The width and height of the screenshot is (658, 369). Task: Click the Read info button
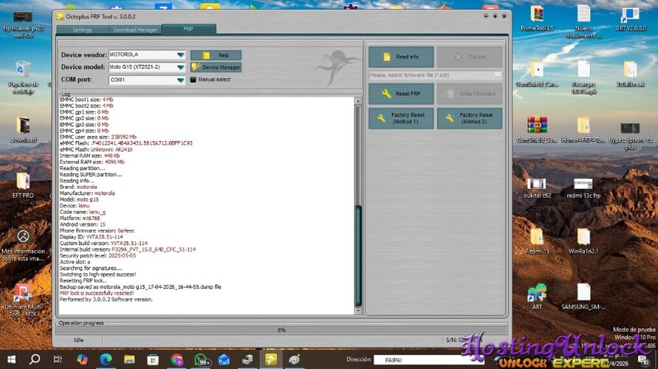click(x=401, y=57)
